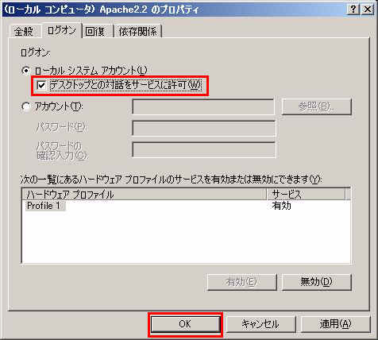Select Profile 1 in the list
This screenshot has height=340, width=378.
pos(44,206)
